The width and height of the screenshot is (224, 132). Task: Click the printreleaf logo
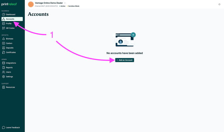[9, 4]
